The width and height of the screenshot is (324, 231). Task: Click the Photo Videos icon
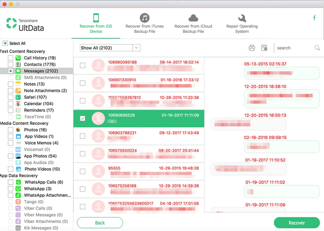click(x=18, y=169)
